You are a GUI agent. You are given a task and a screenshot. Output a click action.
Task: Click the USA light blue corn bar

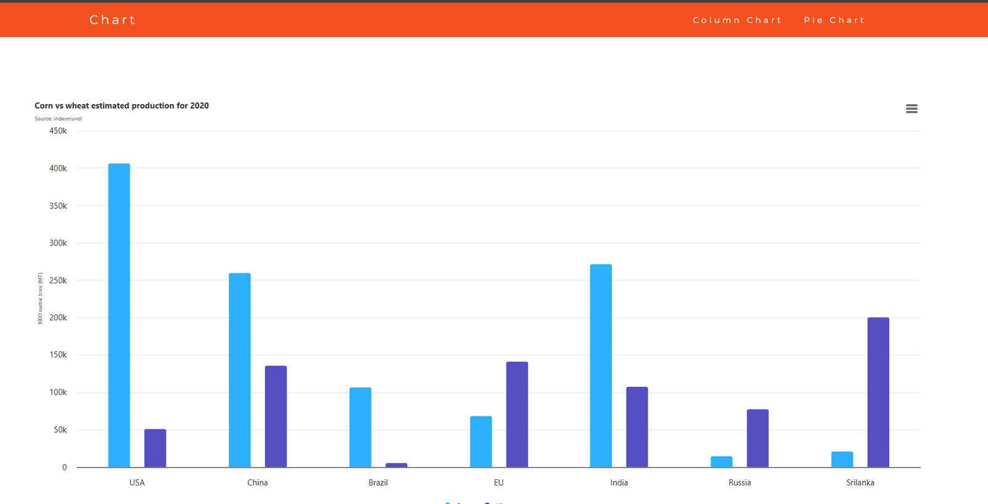119,315
